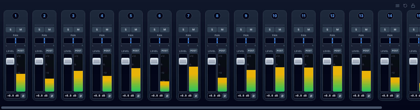The height and width of the screenshot is (110, 420).
Task: Invert phase (Ø) on channel 1
Action: click(23, 96)
